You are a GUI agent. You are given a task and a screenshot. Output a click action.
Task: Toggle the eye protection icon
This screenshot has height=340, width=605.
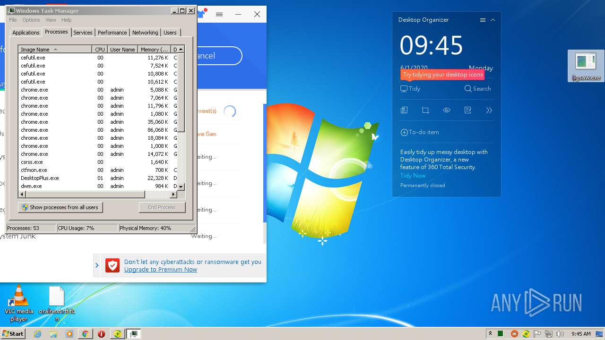pyautogui.click(x=447, y=110)
